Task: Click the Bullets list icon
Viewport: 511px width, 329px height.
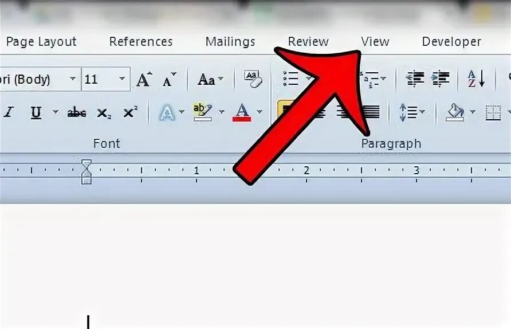Action: point(290,79)
